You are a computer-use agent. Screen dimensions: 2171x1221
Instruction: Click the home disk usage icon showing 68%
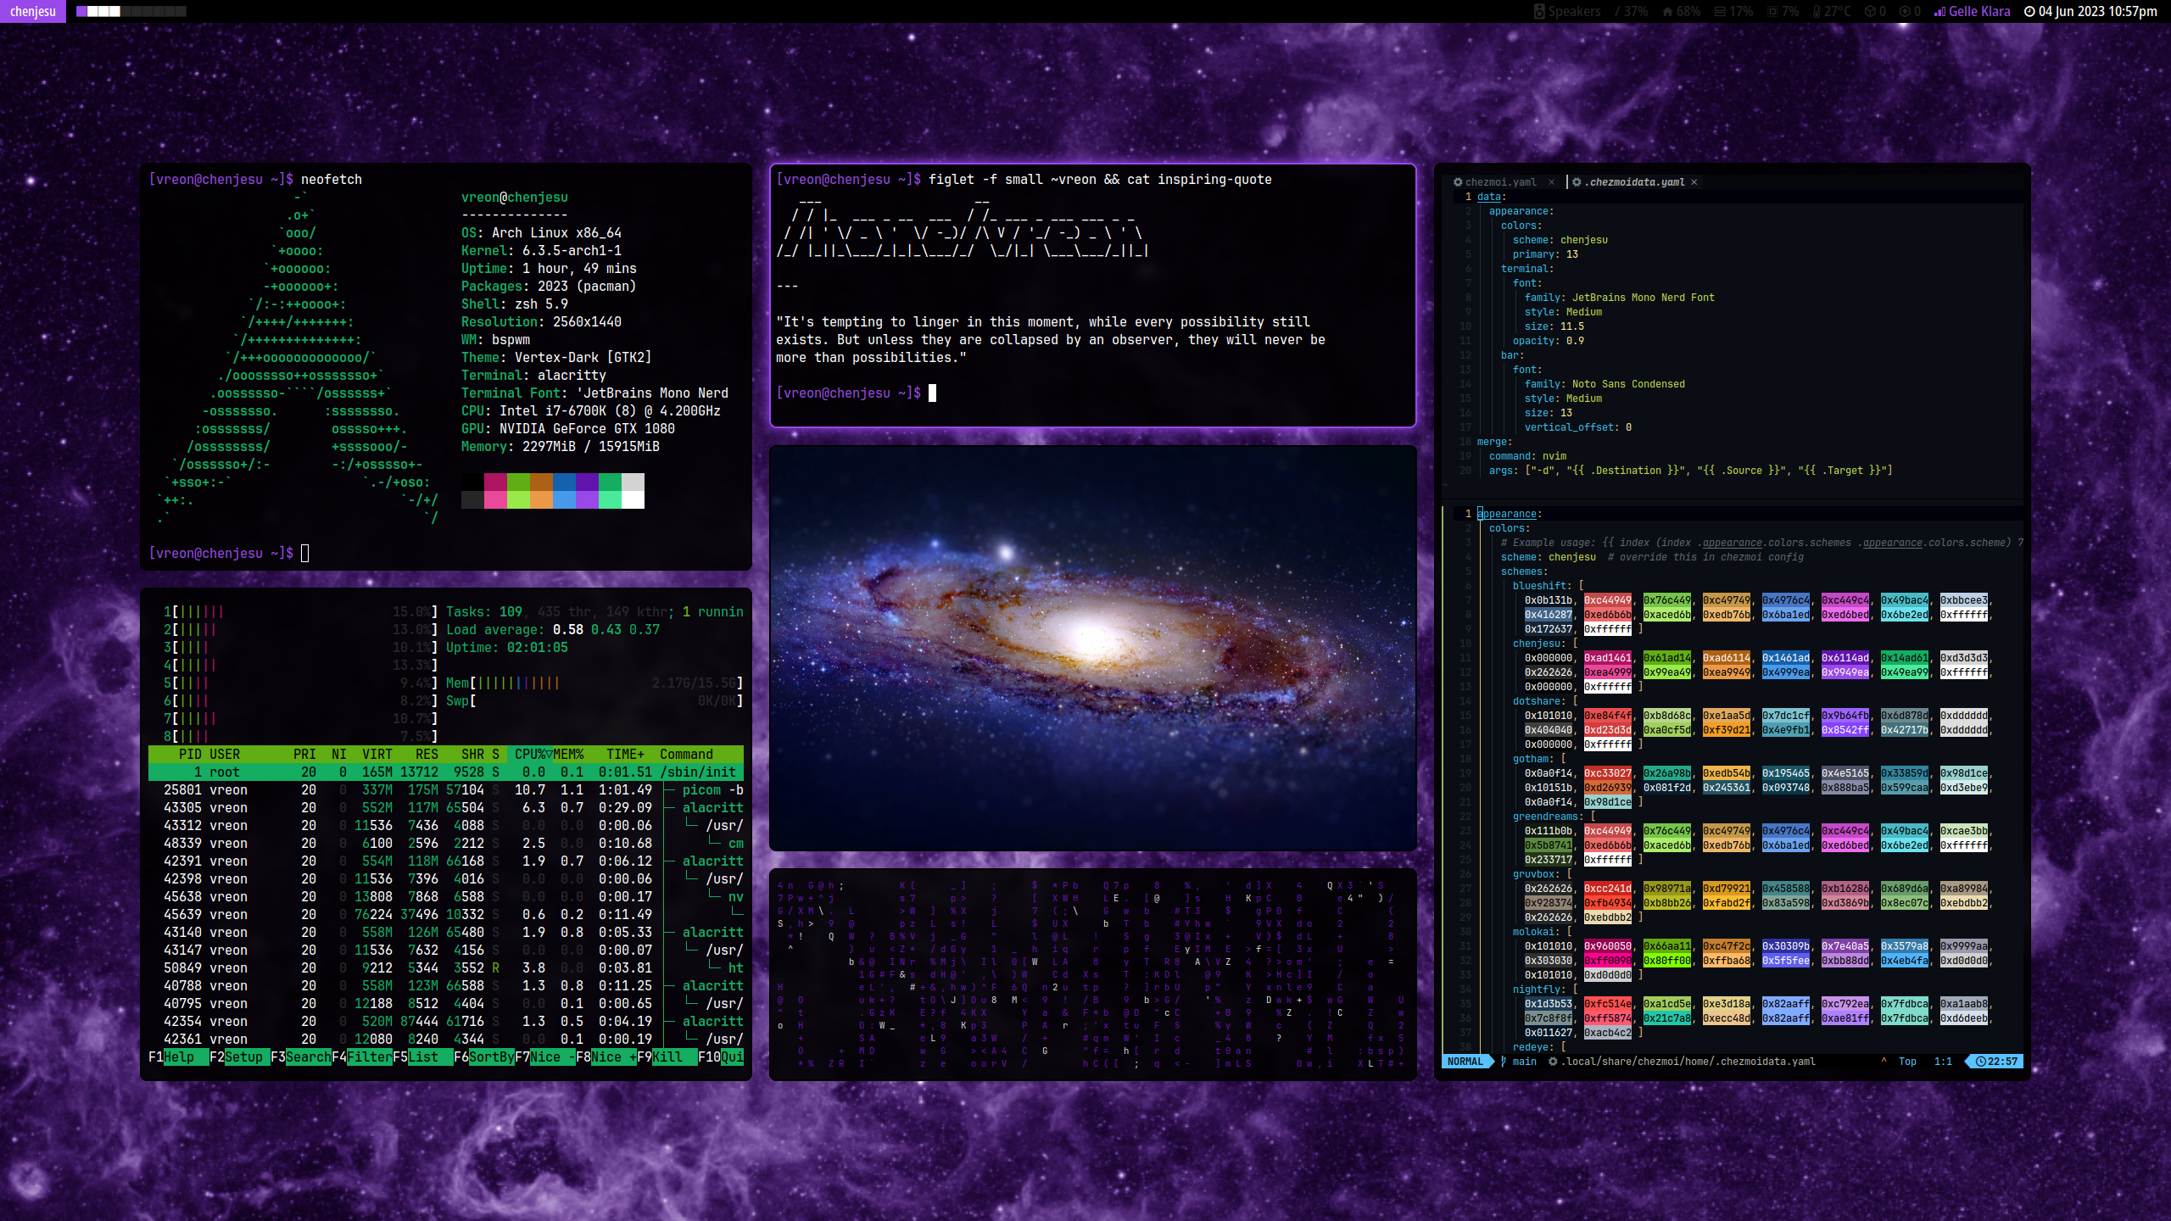tap(1667, 12)
